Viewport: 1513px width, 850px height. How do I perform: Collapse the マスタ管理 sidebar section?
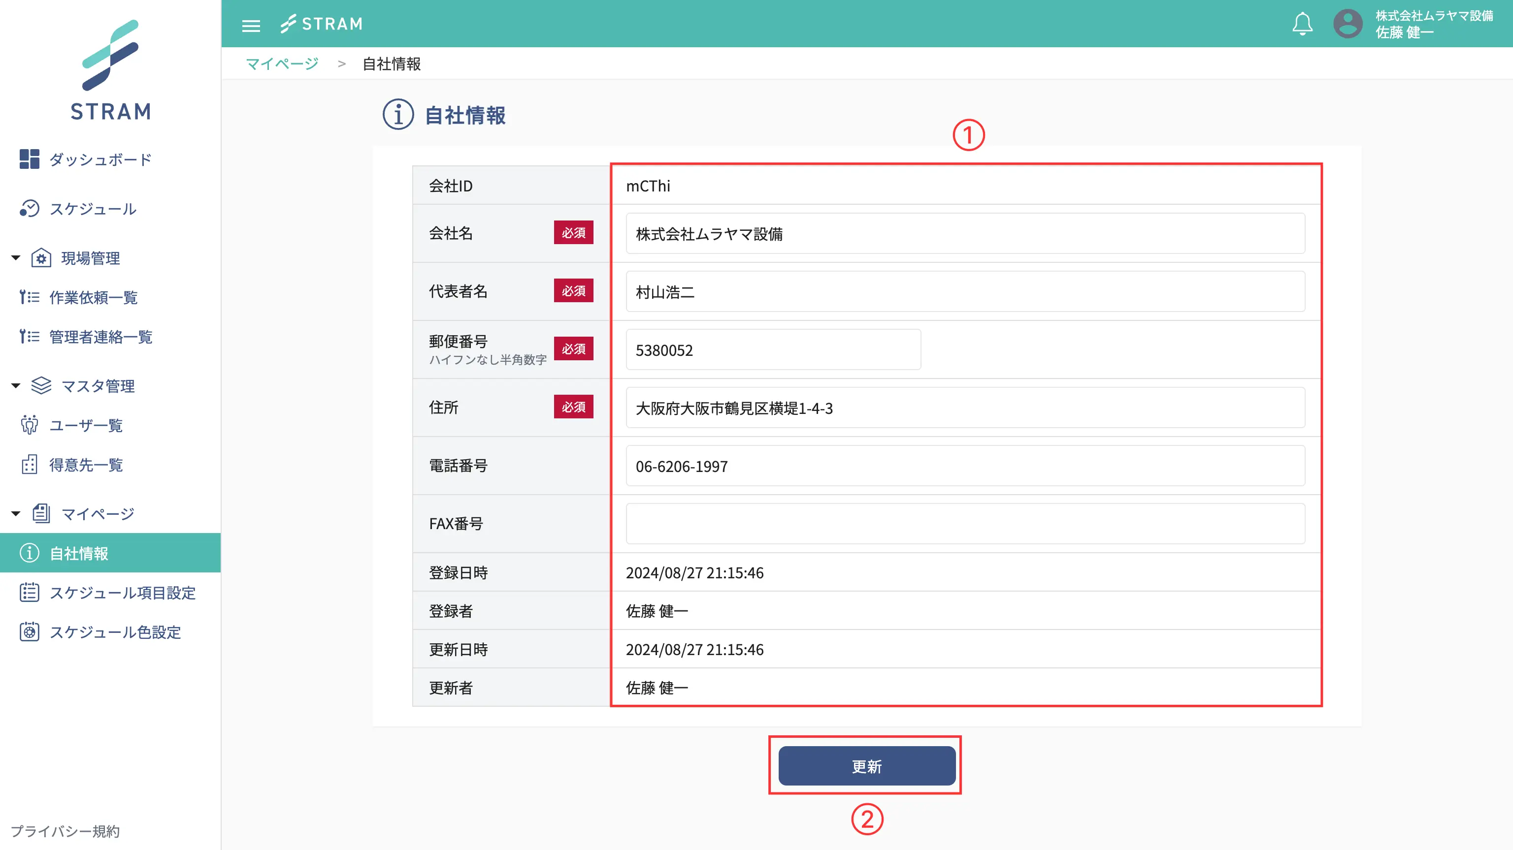coord(16,386)
